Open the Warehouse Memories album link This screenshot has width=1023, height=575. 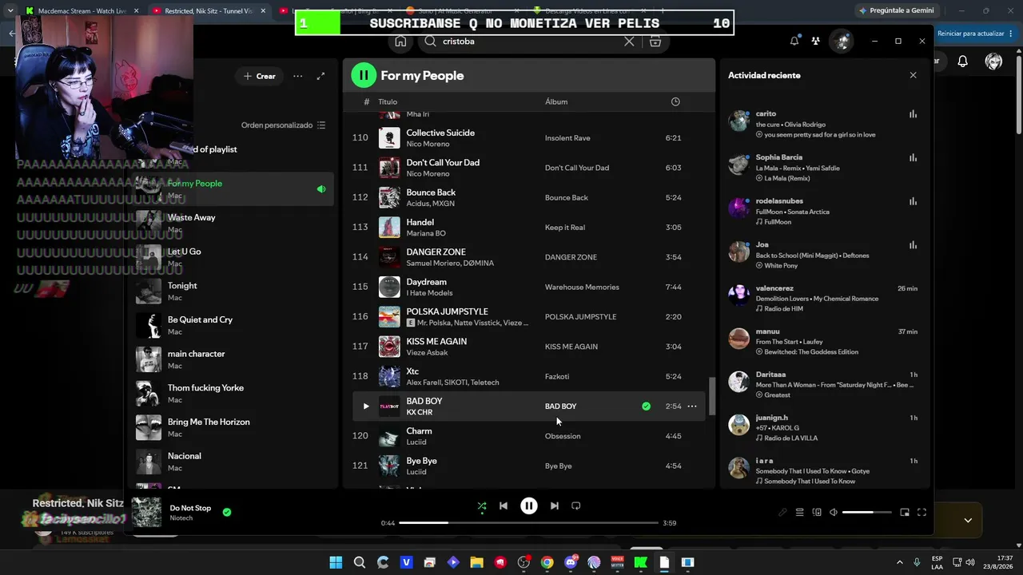[582, 287]
